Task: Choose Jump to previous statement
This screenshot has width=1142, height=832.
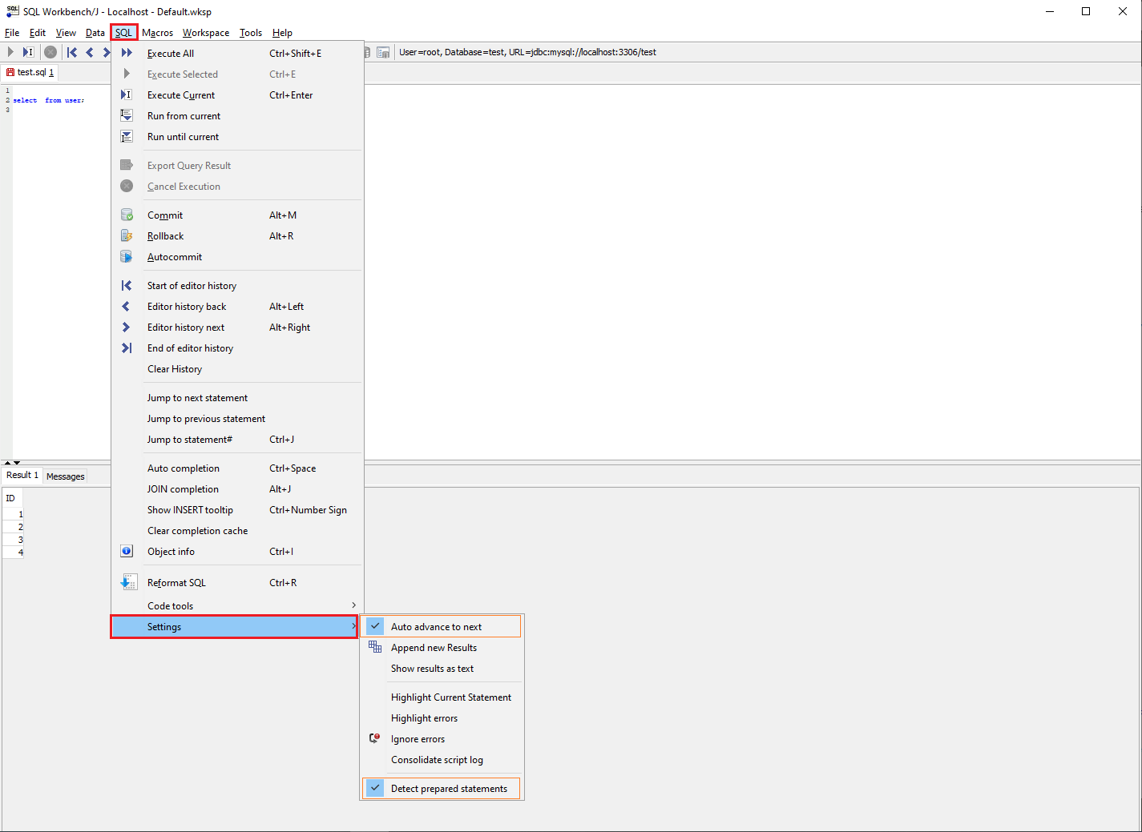Action: pos(237,418)
